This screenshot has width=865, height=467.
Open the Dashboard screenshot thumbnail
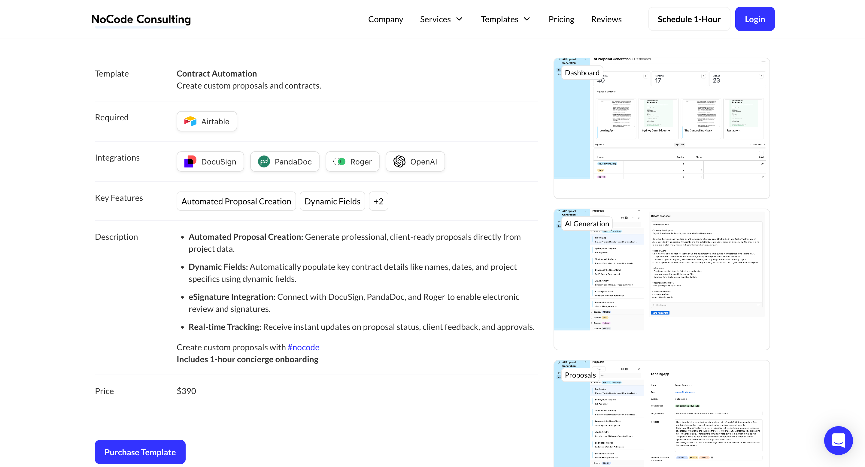661,128
